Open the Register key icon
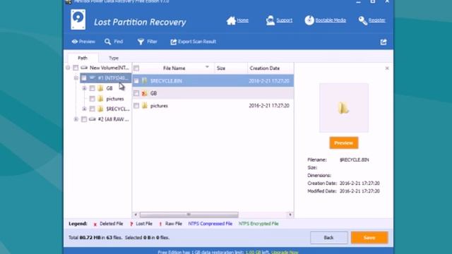 point(362,20)
